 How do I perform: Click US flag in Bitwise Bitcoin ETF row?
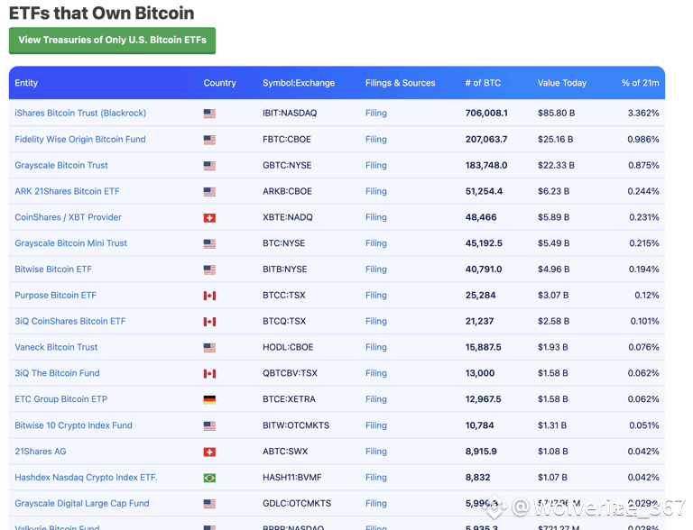[209, 270]
